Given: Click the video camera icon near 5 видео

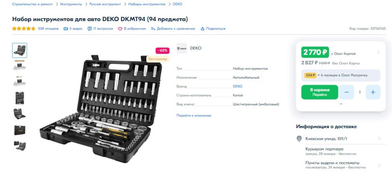Looking at the screenshot, I should pyautogui.click(x=66, y=29).
